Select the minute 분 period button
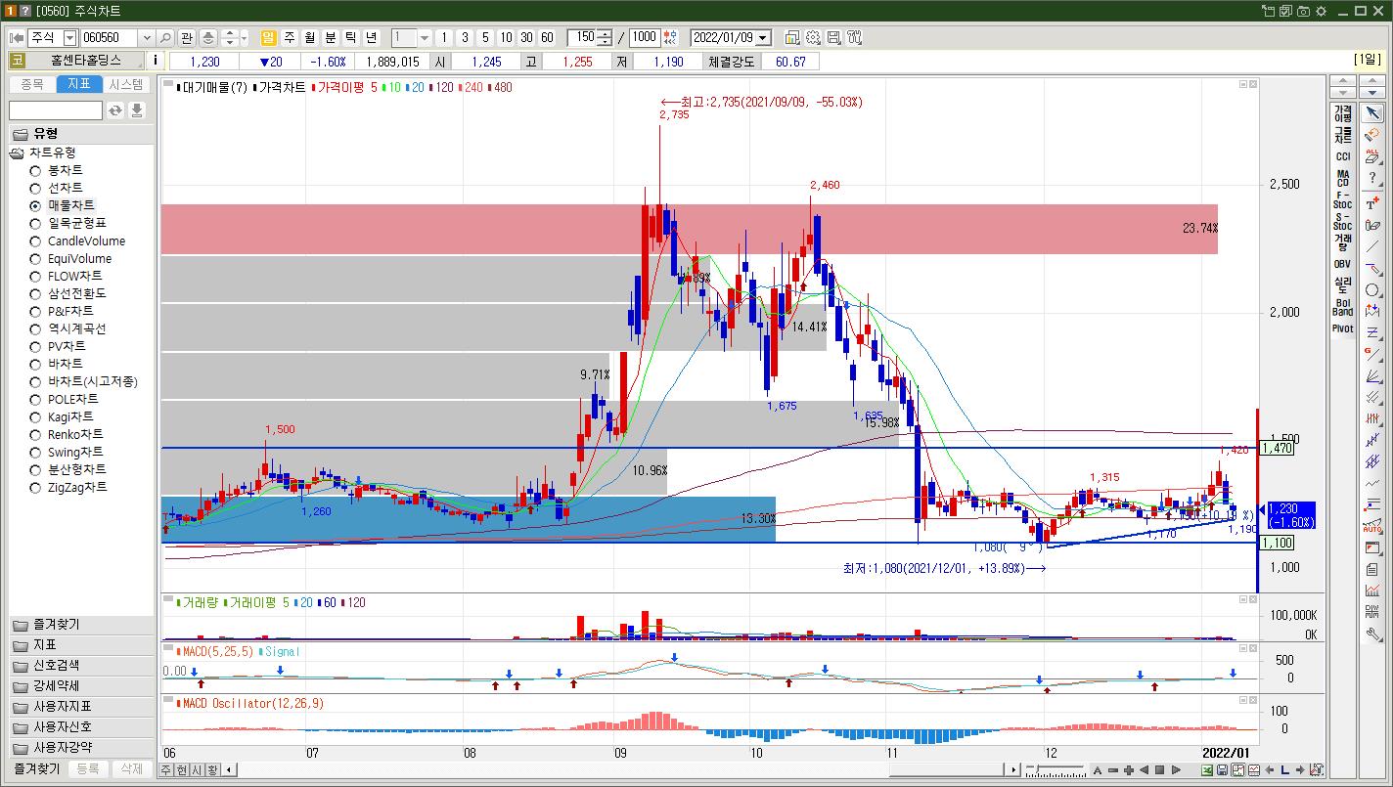Image resolution: width=1393 pixels, height=787 pixels. 331,37
